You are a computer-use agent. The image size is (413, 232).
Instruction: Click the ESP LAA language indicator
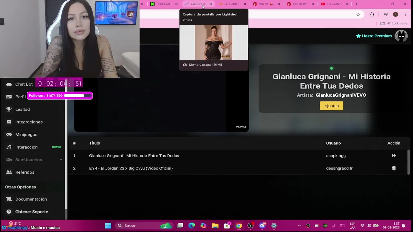352,226
